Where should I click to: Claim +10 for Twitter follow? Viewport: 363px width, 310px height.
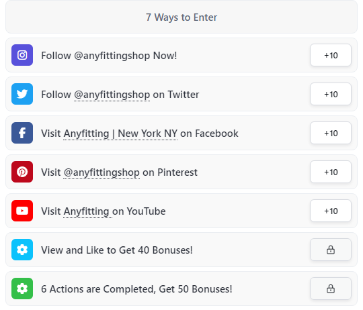pos(331,94)
